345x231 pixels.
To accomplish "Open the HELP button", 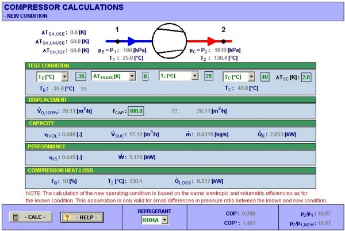I will [x=86, y=217].
